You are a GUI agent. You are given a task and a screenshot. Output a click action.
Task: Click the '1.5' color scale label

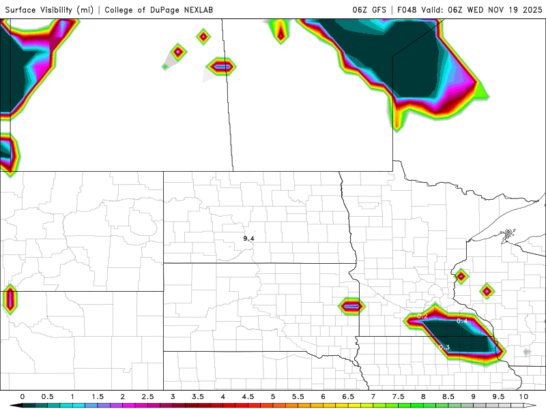(98, 397)
